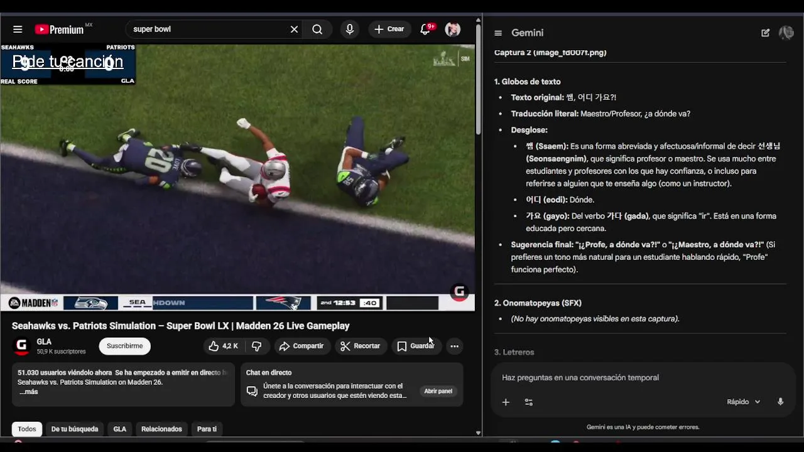Open the Rápido model dropdown

pyautogui.click(x=744, y=402)
